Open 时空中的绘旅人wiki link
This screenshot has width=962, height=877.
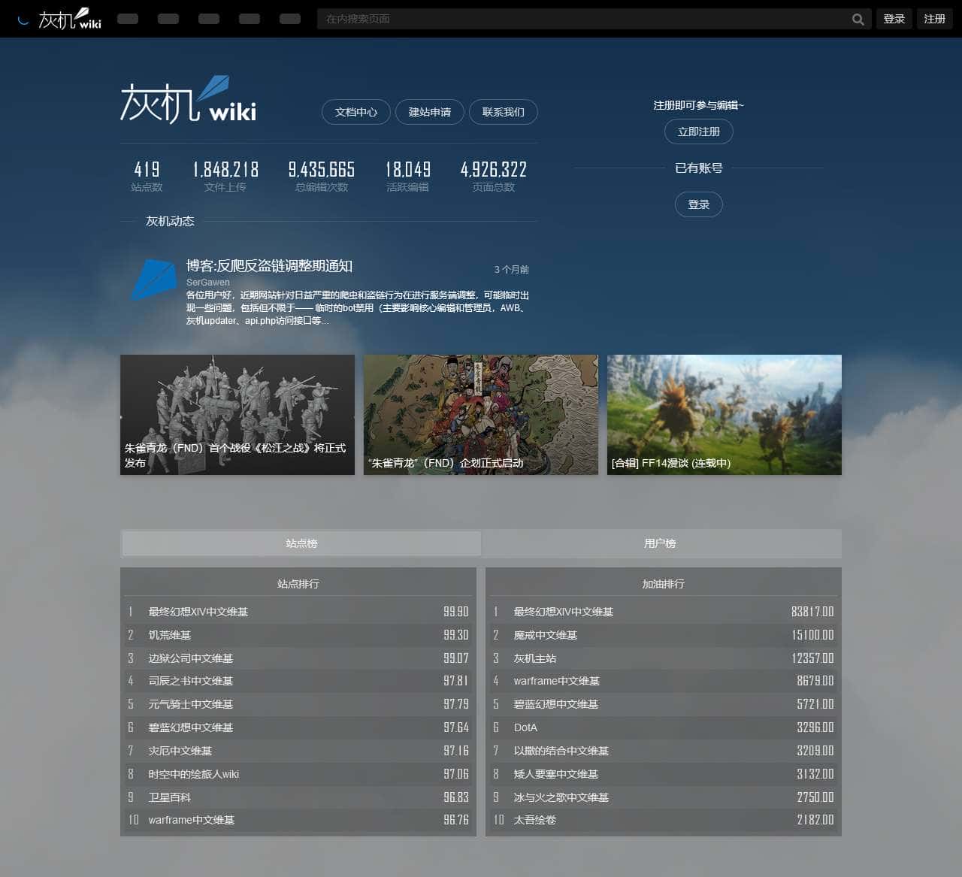coord(193,774)
